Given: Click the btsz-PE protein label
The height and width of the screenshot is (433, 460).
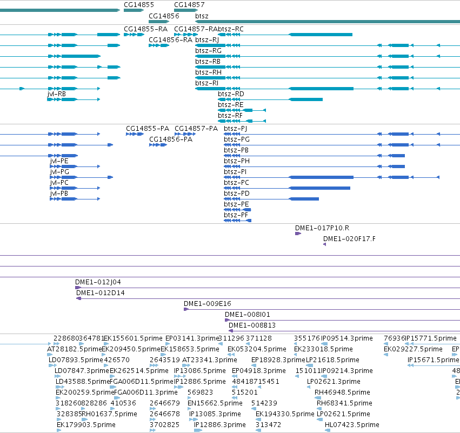Looking at the screenshot, I should pyautogui.click(x=236, y=204).
